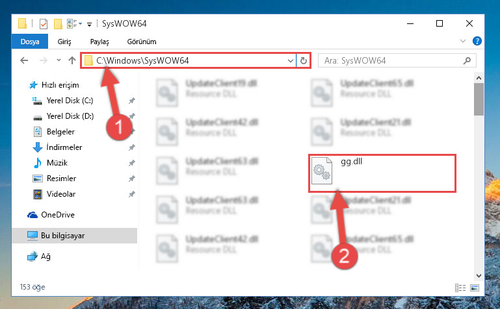Click the vertical scrollbar thumb

pyautogui.click(x=479, y=99)
